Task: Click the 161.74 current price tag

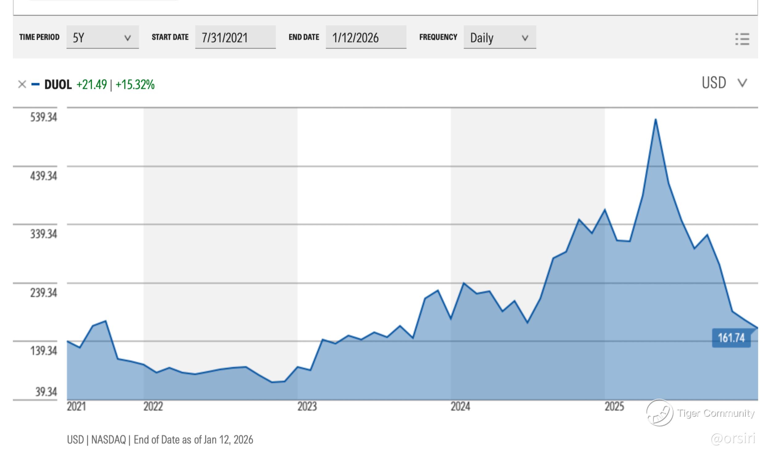Action: click(731, 338)
